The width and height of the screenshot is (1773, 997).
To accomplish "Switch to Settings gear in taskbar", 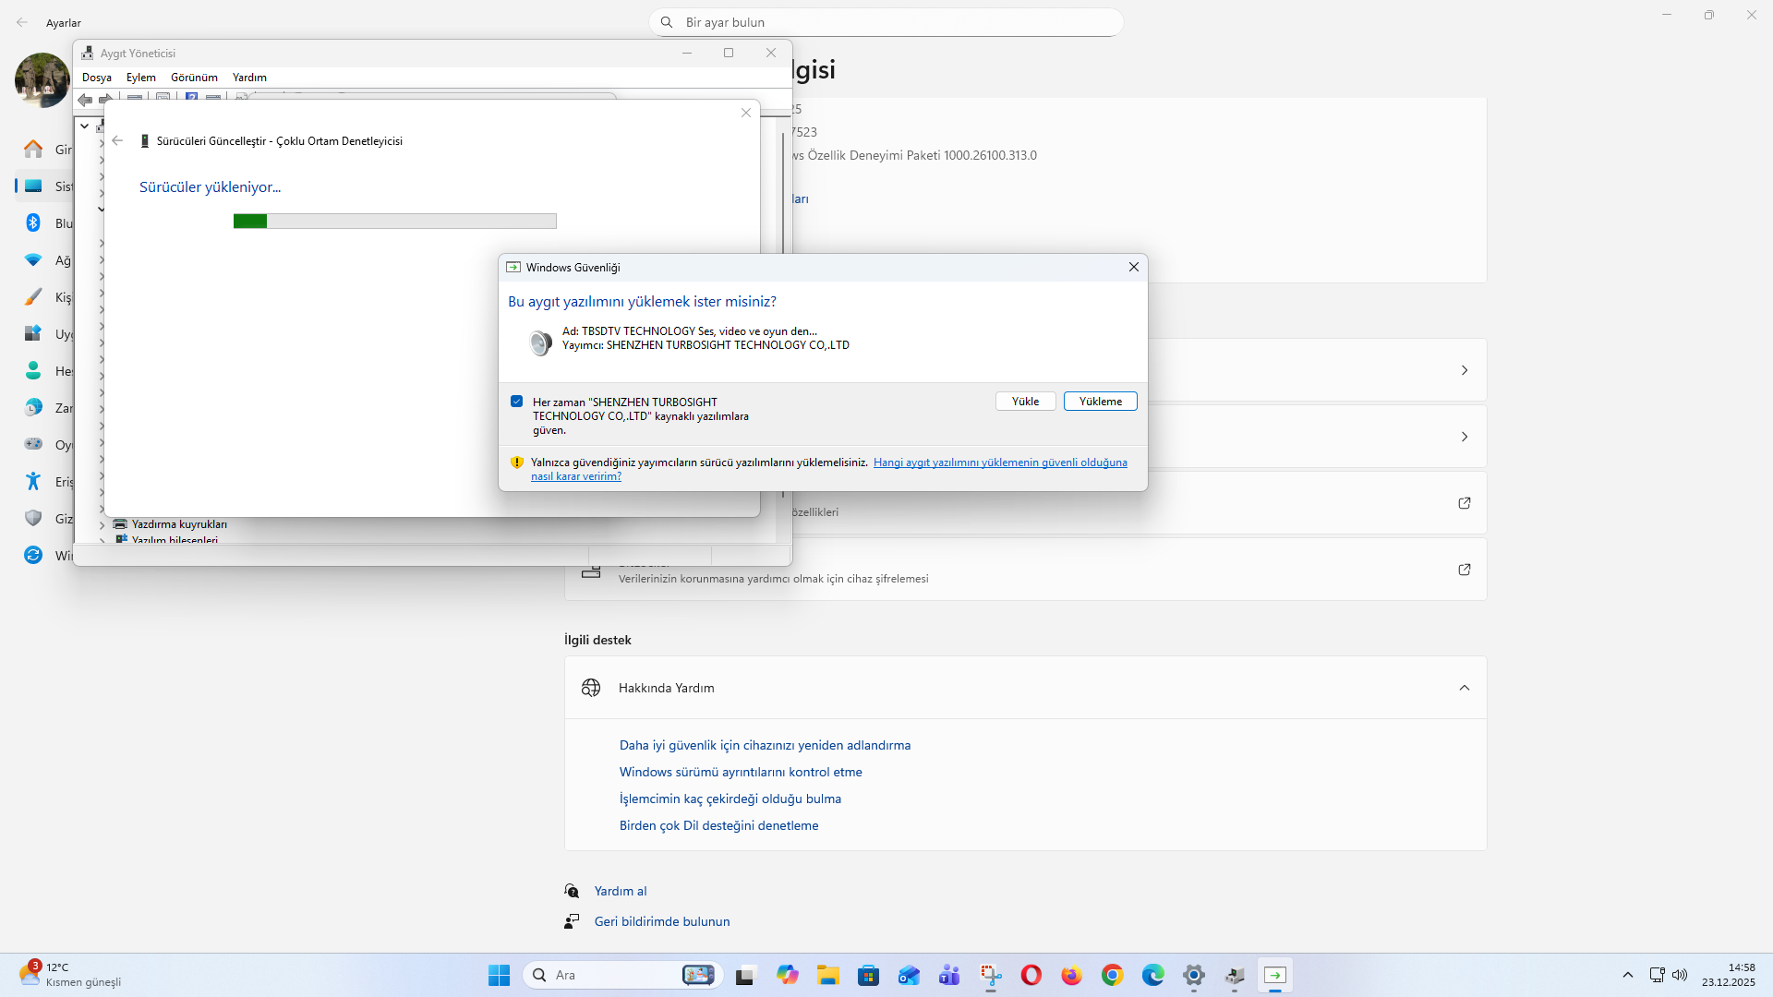I will point(1194,975).
